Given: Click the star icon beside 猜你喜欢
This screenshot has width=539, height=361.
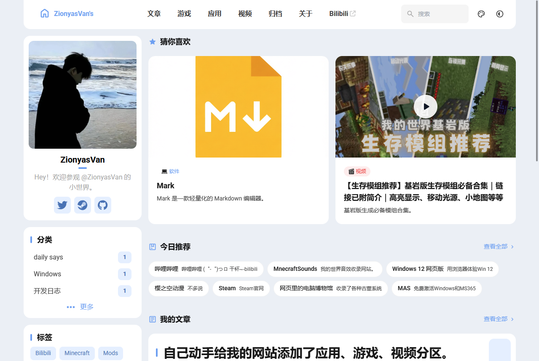Looking at the screenshot, I should point(153,42).
